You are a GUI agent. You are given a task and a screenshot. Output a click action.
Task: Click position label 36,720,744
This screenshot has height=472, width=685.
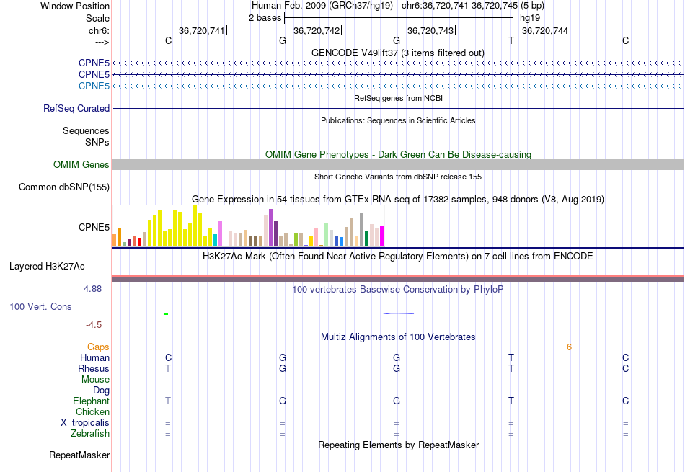(545, 30)
